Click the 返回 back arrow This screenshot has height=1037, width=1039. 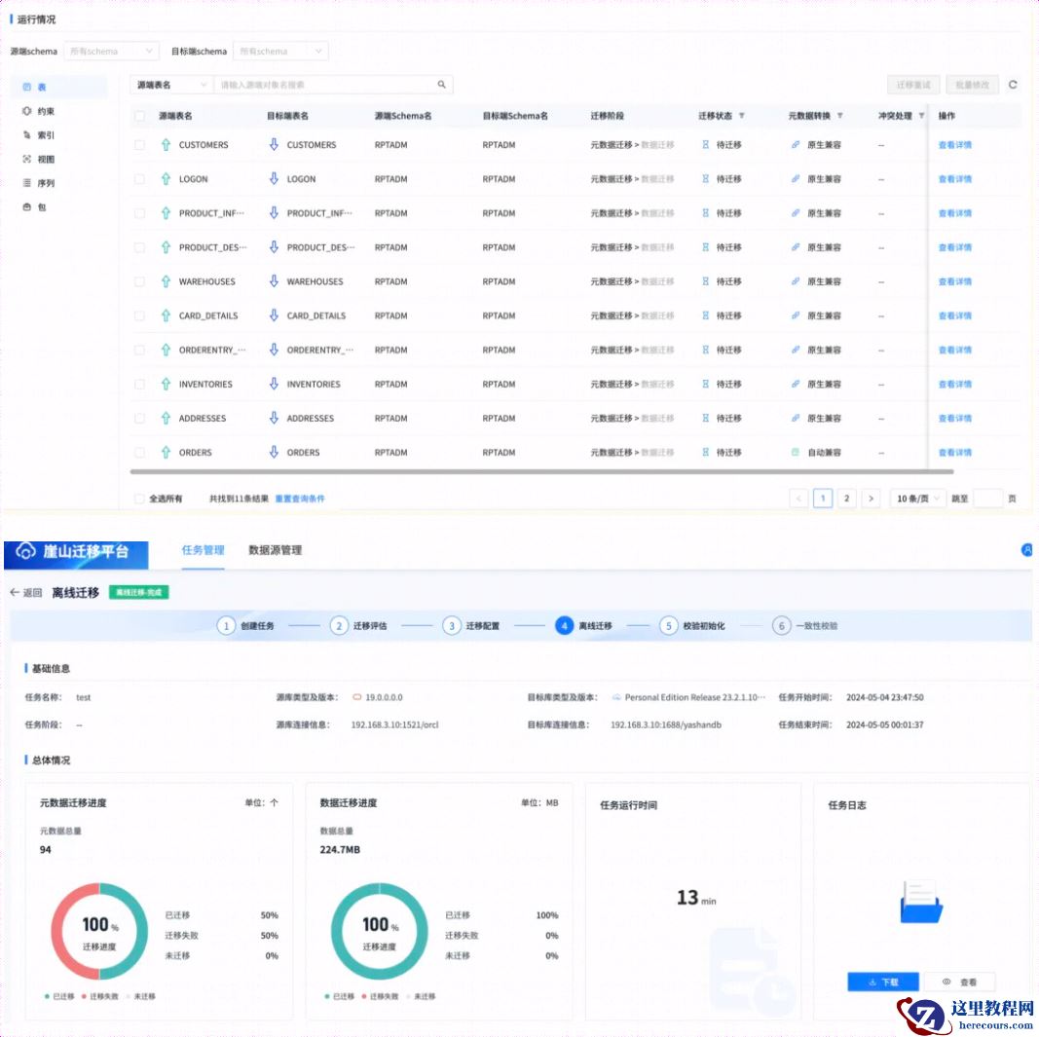15,592
